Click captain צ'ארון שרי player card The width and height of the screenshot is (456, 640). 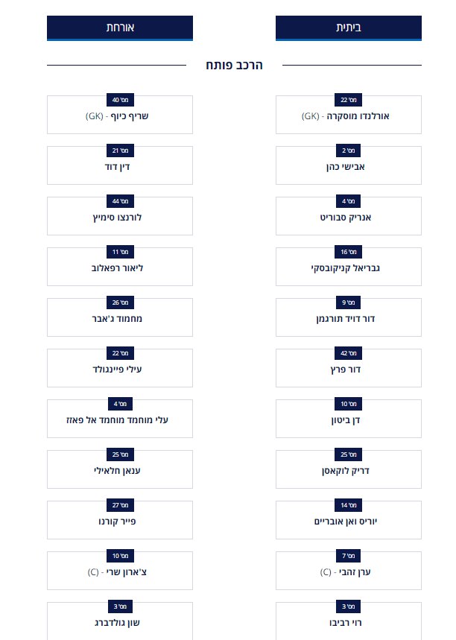pos(119,571)
